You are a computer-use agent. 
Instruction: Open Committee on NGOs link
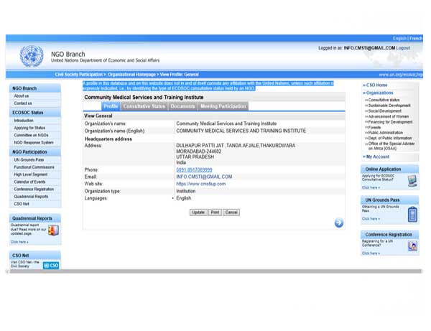click(31, 135)
